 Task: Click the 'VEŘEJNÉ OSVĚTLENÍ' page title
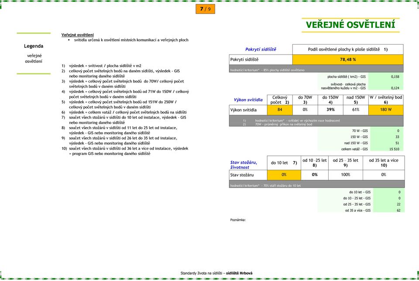pyautogui.click(x=350, y=25)
